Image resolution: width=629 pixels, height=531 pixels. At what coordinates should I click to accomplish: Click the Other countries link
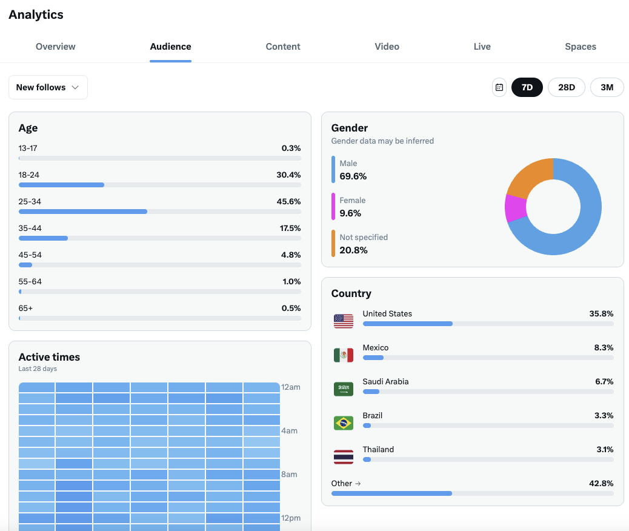(x=342, y=484)
